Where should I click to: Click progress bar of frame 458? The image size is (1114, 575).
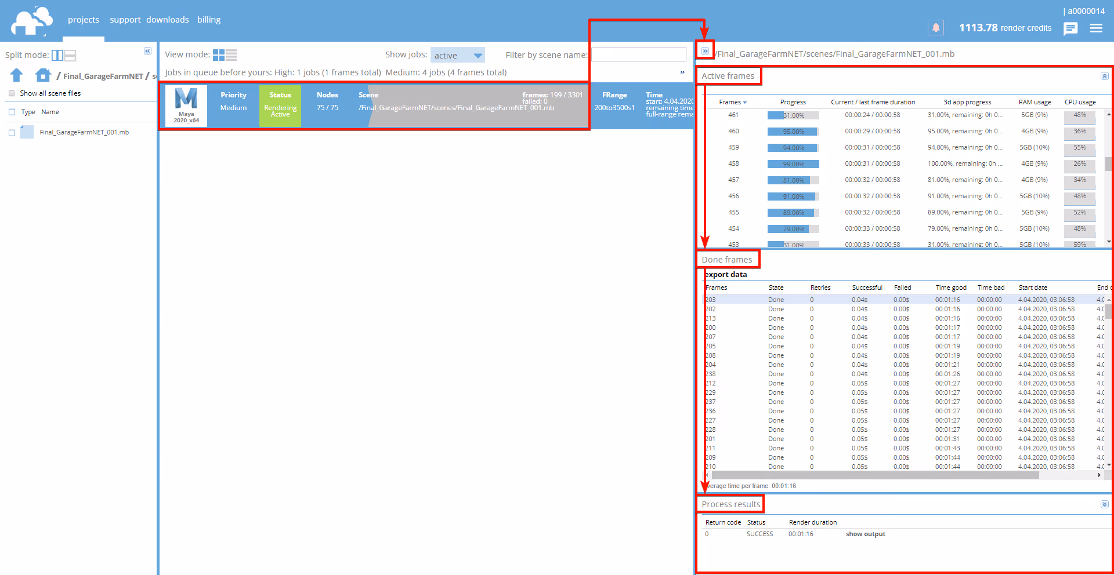click(793, 164)
